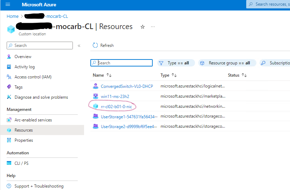The height and width of the screenshot is (190, 290).
Task: Click the Support question mark icon
Action: (9, 186)
